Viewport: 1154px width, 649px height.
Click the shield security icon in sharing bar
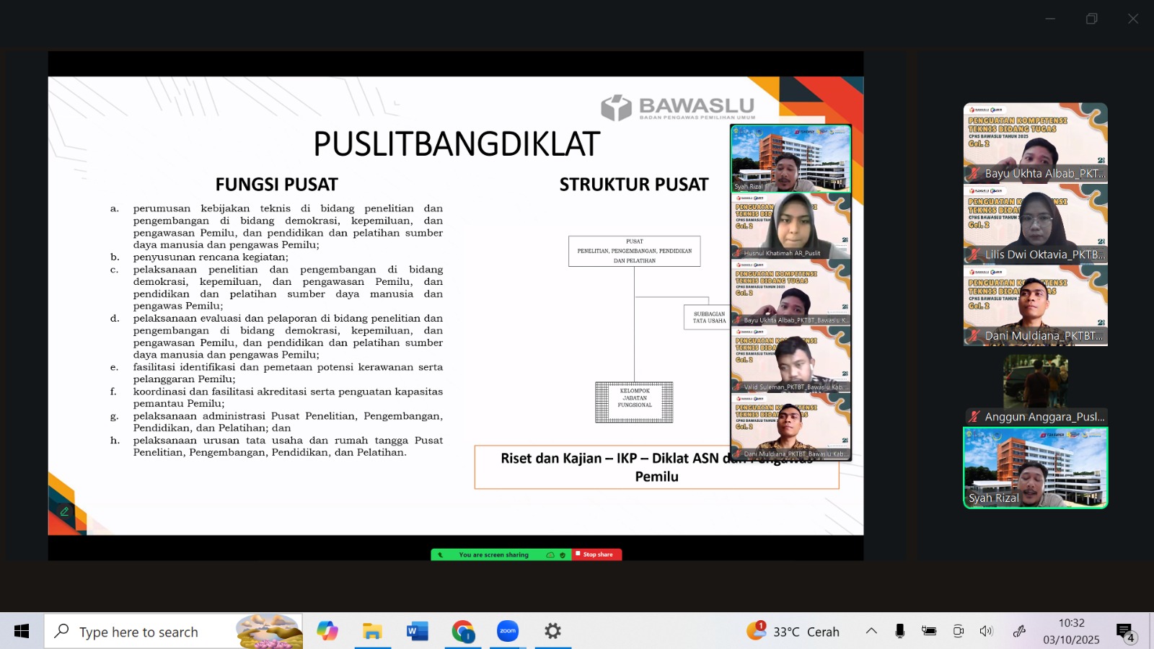click(x=563, y=555)
